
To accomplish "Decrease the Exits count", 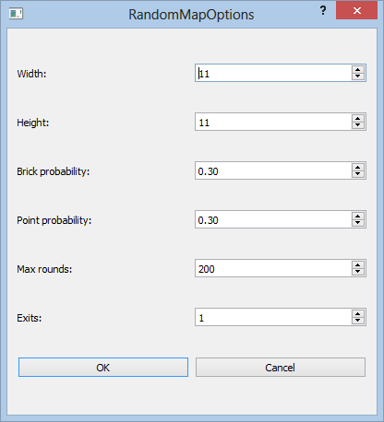I will (x=357, y=321).
